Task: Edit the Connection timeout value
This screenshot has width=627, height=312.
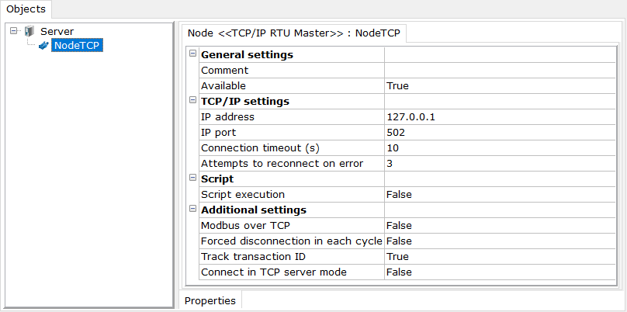Action: tap(500, 148)
